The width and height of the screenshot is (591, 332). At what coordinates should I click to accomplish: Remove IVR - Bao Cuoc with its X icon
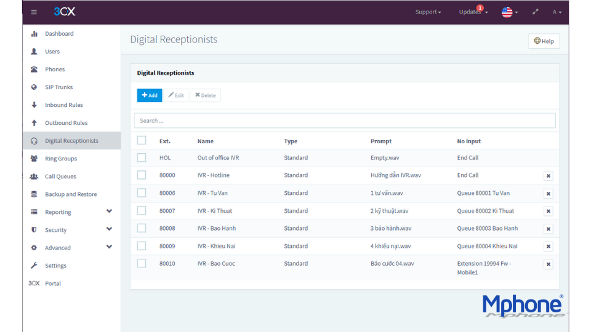[549, 264]
